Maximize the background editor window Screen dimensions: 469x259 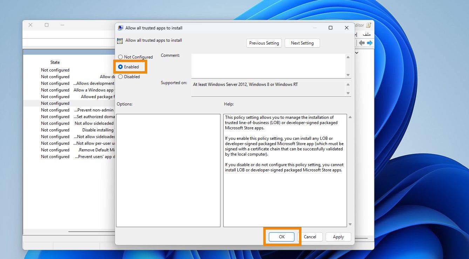pos(47,25)
